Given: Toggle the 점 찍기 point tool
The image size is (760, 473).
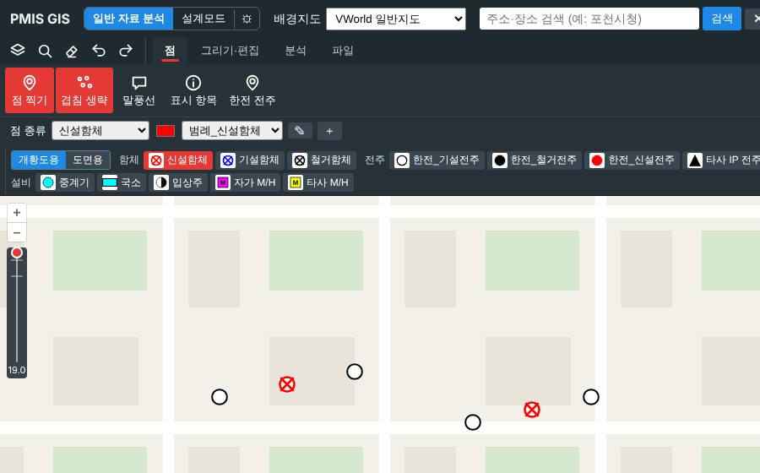Looking at the screenshot, I should coord(30,90).
